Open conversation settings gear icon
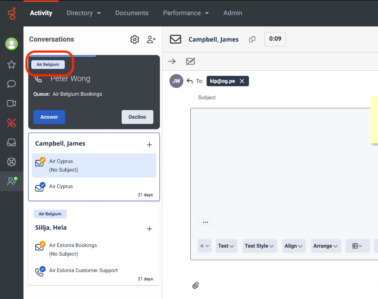This screenshot has height=299, width=378. point(135,39)
